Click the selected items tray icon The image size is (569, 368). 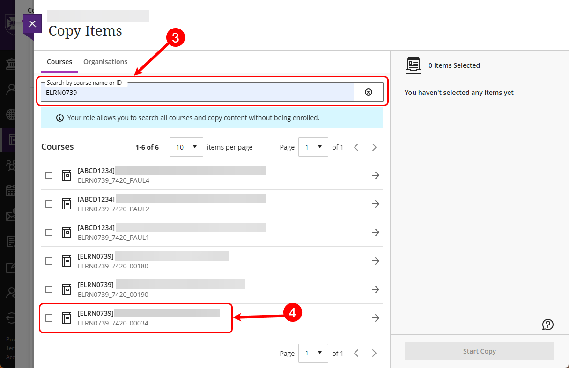[414, 65]
